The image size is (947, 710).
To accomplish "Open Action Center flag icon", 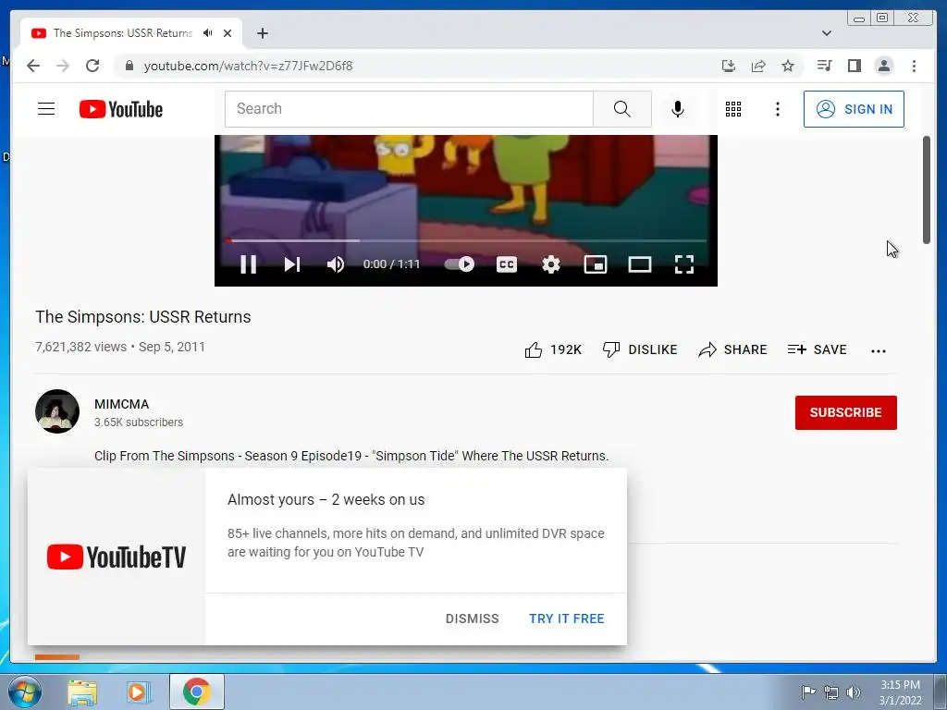I will pos(808,692).
